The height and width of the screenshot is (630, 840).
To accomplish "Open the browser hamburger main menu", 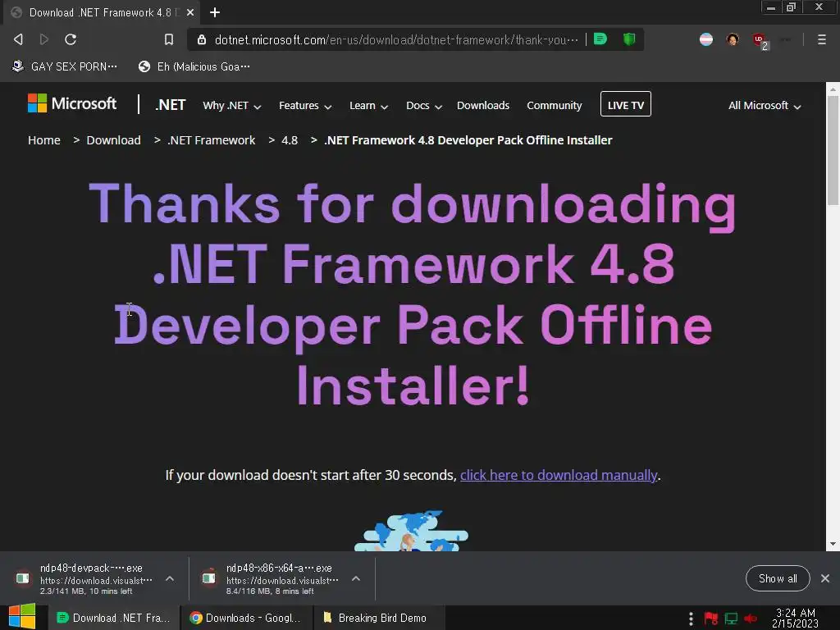I will (822, 39).
